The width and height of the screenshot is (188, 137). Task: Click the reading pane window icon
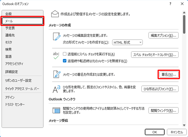click(x=56, y=110)
